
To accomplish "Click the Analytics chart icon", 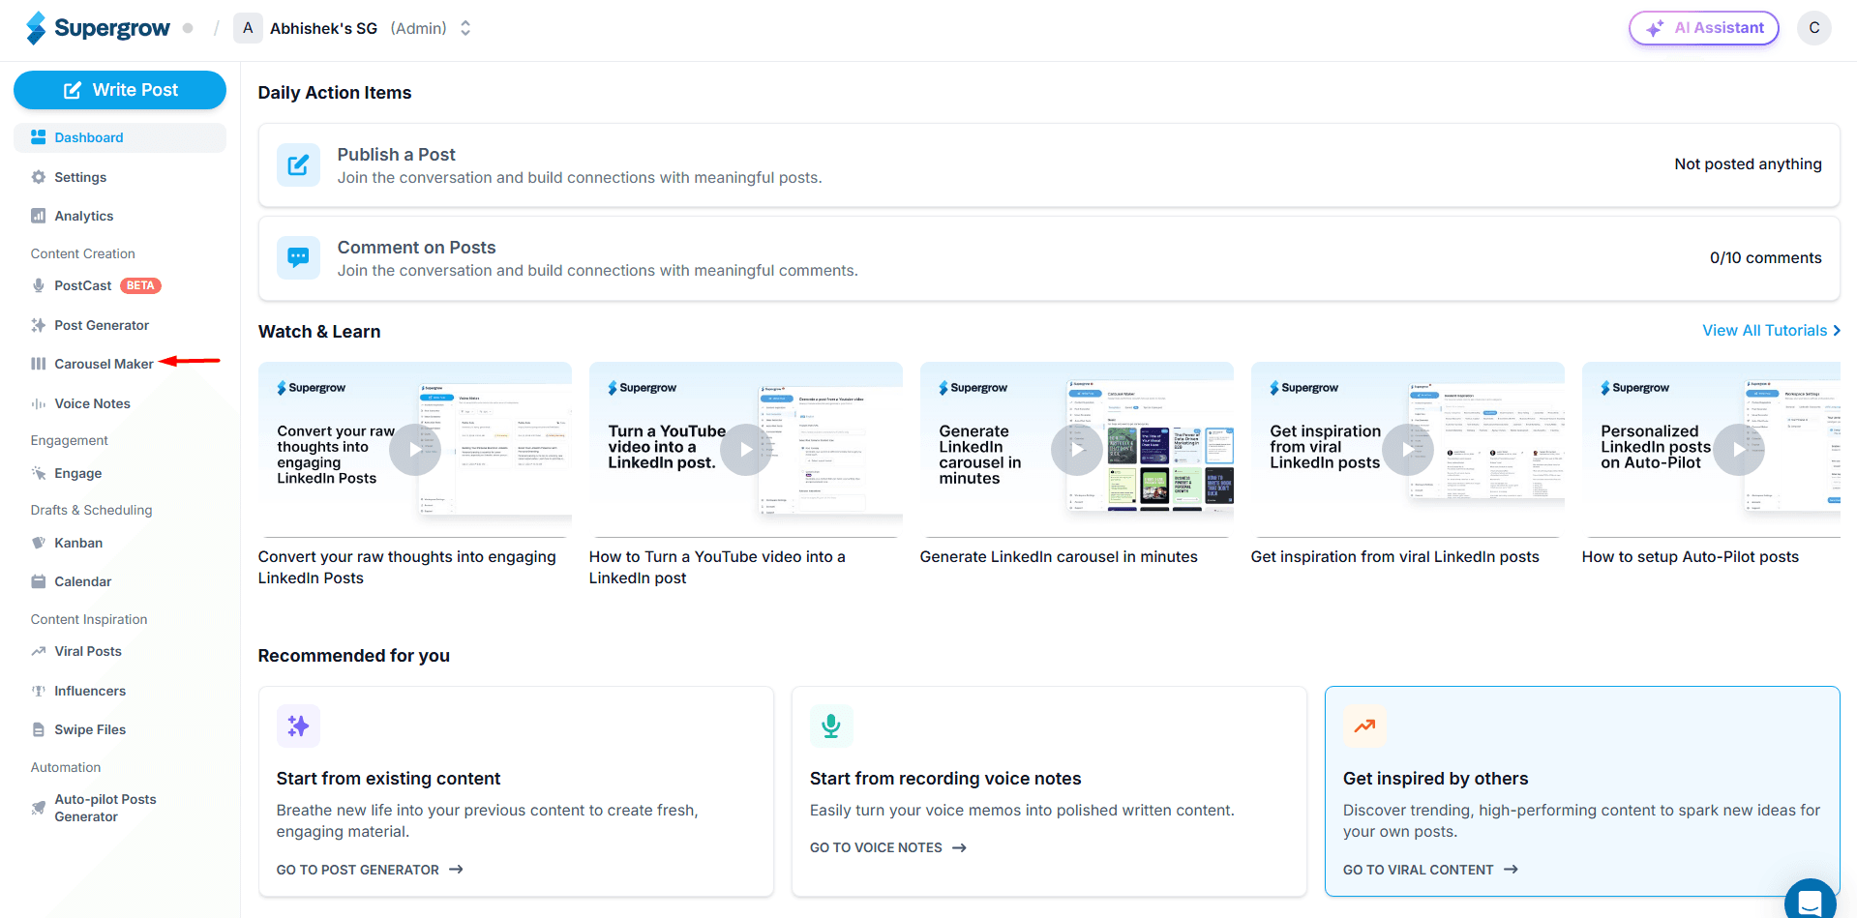I will coord(39,216).
